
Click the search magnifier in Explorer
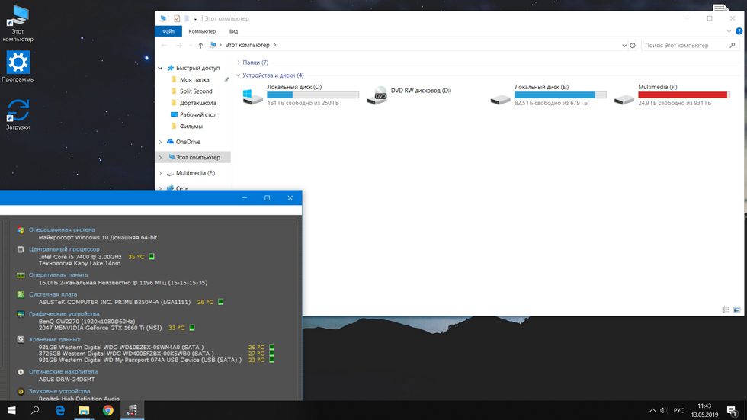click(x=733, y=45)
